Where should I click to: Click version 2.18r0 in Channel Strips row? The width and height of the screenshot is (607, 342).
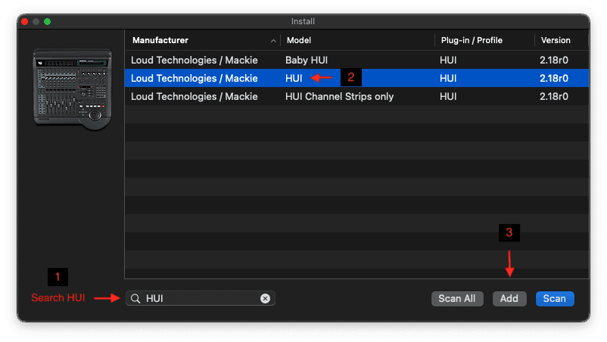tap(554, 96)
